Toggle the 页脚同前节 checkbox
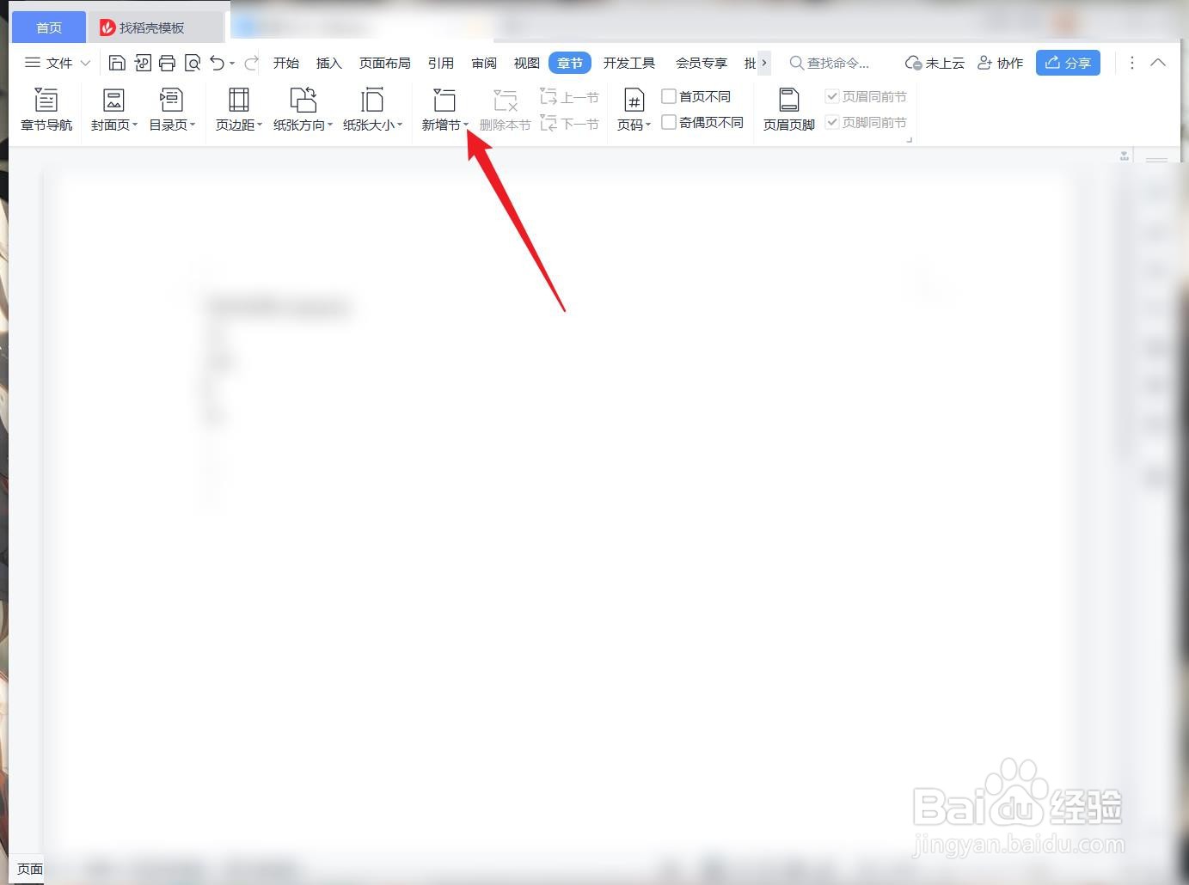This screenshot has height=885, width=1189. (x=832, y=122)
